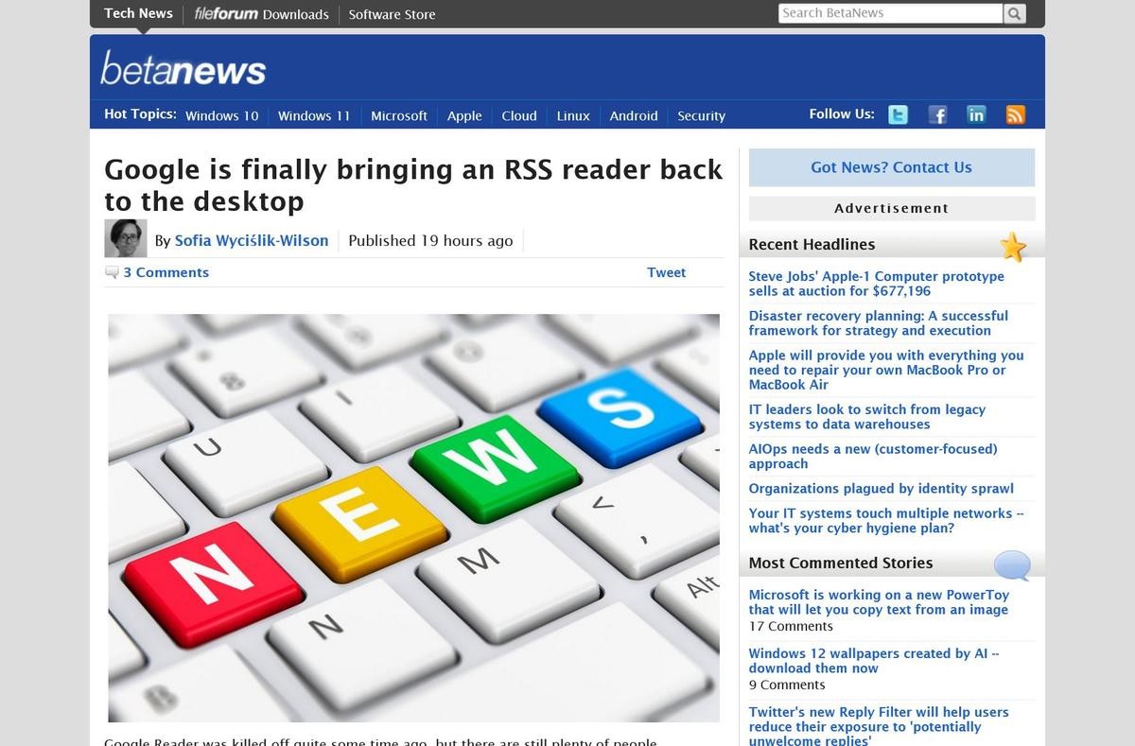Image resolution: width=1135 pixels, height=746 pixels.
Task: Open Twitter's new Reply Filter story
Action: 879,726
